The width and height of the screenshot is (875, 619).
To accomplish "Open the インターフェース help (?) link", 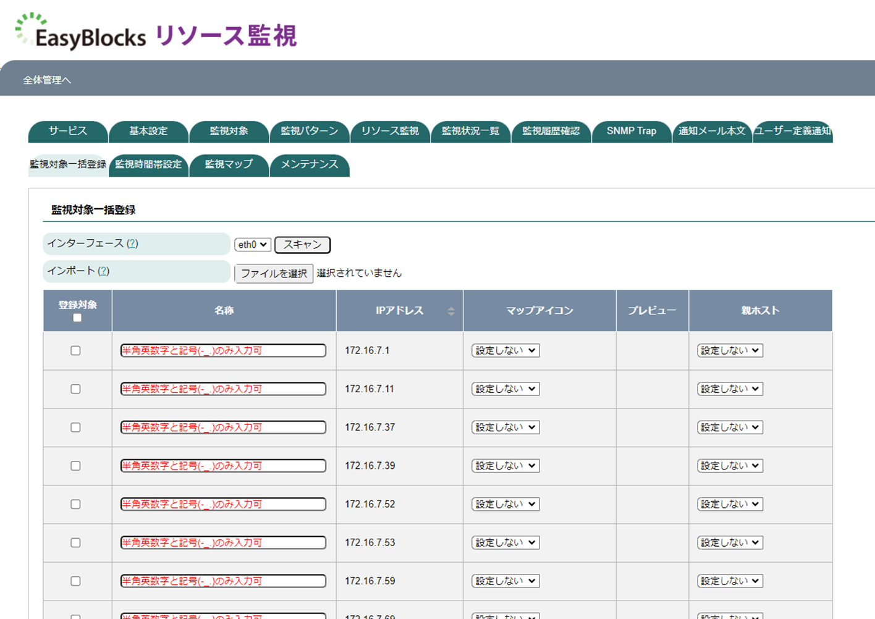I will (132, 243).
